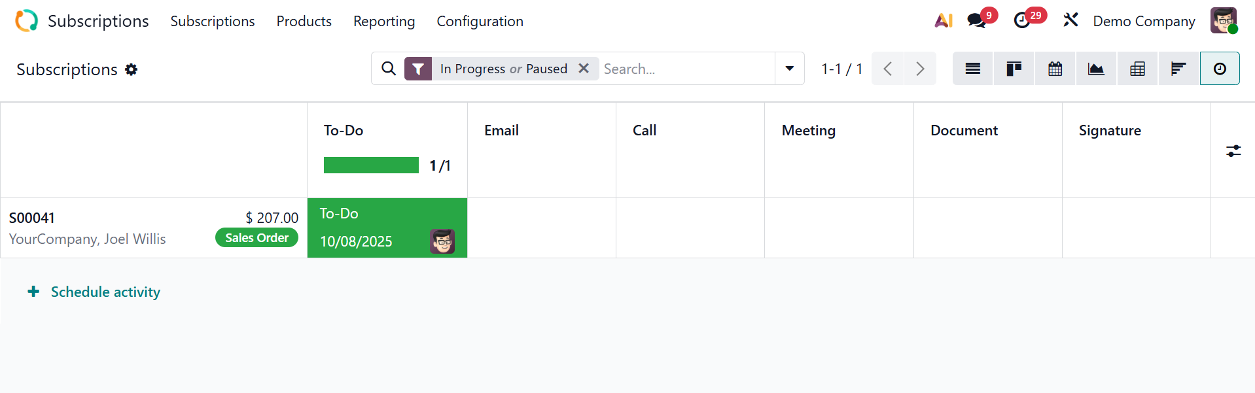The width and height of the screenshot is (1255, 393).
Task: Switch to cohort view
Action: click(x=1178, y=69)
